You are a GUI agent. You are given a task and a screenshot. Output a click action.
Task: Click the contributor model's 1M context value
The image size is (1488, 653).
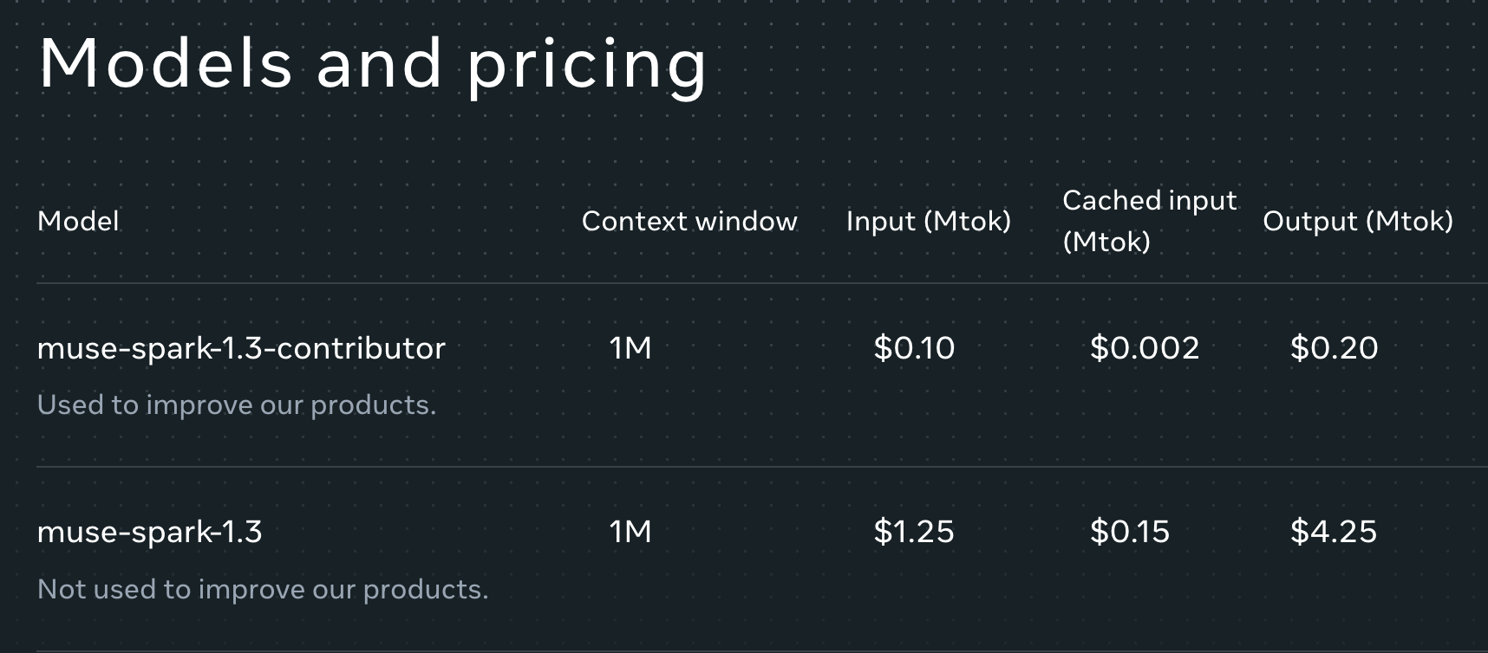pos(630,348)
